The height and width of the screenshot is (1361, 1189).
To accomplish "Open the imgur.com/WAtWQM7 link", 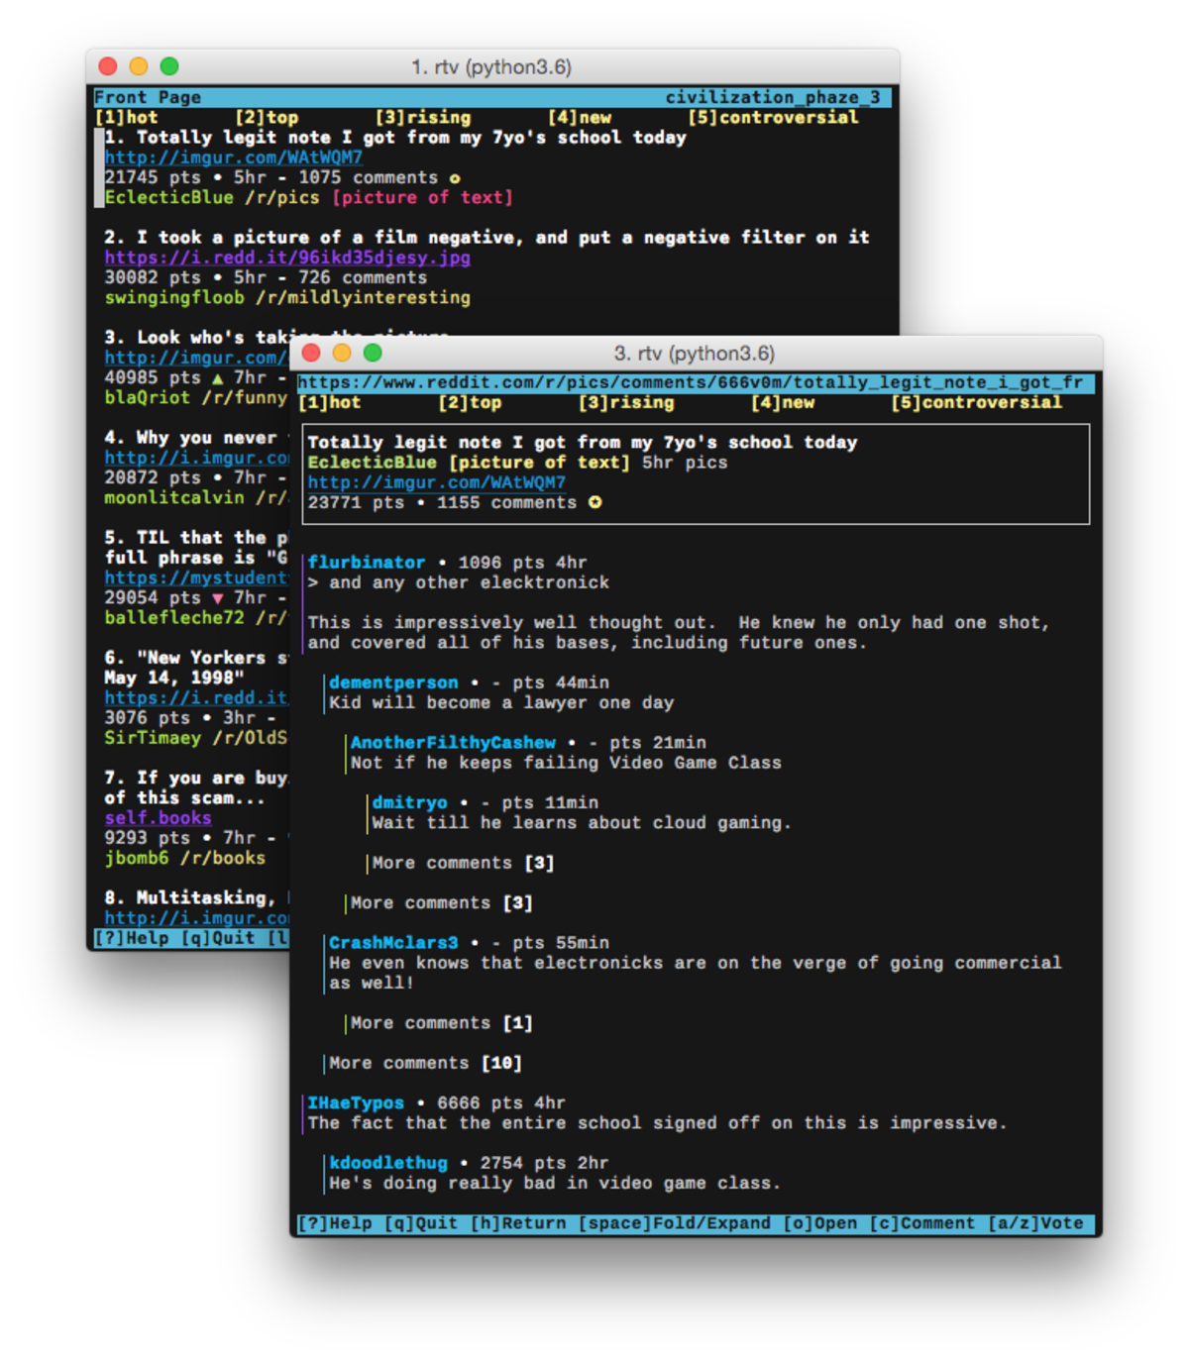I will tap(436, 482).
